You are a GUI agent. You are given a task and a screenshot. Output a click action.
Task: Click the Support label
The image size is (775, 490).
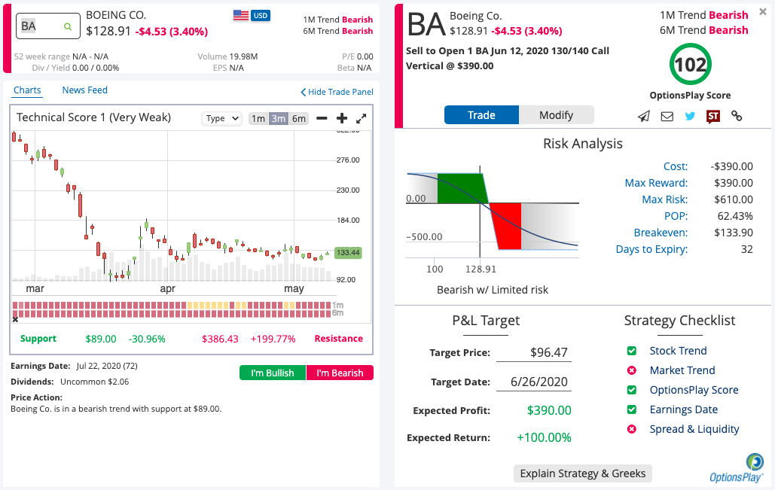point(38,339)
